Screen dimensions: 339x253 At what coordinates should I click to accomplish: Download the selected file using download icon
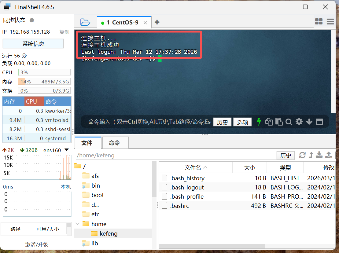click(x=319, y=155)
